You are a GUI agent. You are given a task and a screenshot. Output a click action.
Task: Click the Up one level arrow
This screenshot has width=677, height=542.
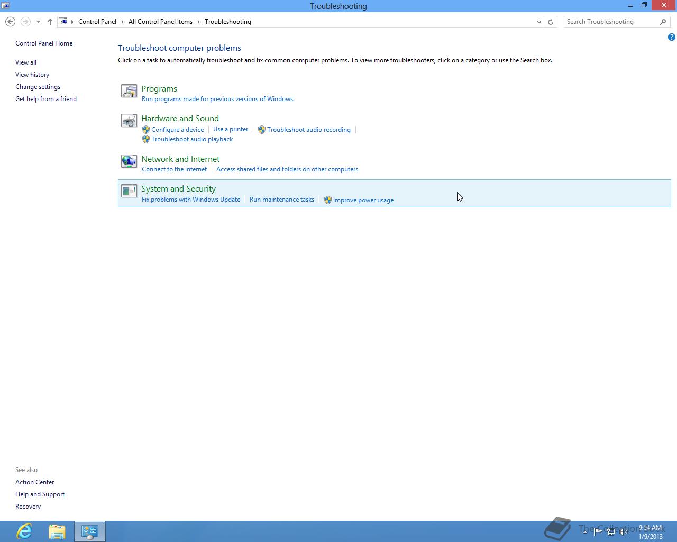[50, 22]
